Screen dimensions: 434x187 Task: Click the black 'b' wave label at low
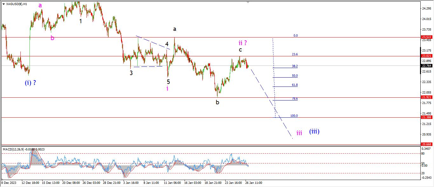218,102
